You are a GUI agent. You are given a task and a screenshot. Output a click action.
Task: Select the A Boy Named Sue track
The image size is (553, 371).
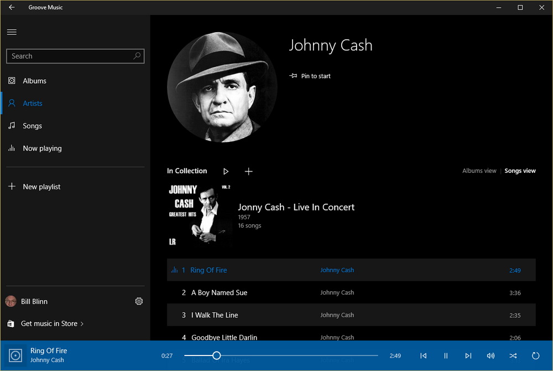[351, 292]
